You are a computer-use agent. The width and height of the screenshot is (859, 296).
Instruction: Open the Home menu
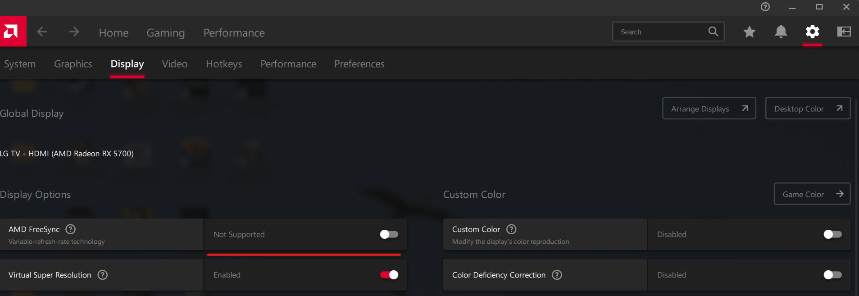click(x=114, y=32)
